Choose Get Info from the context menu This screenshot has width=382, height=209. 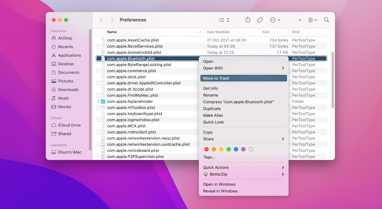210,88
